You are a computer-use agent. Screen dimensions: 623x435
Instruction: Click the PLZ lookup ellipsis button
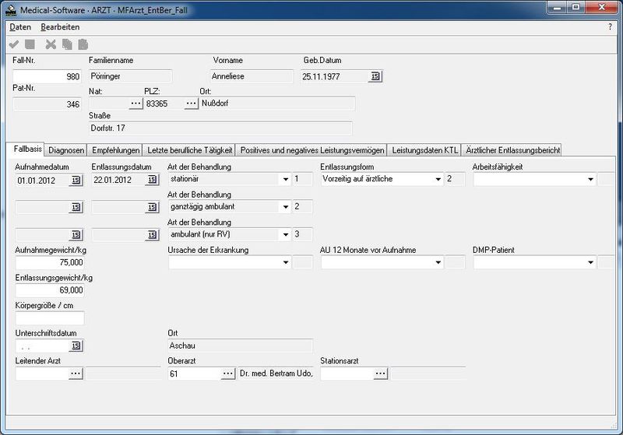pyautogui.click(x=191, y=103)
